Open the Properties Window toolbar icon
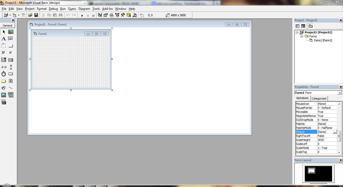 pyautogui.click(x=105, y=15)
